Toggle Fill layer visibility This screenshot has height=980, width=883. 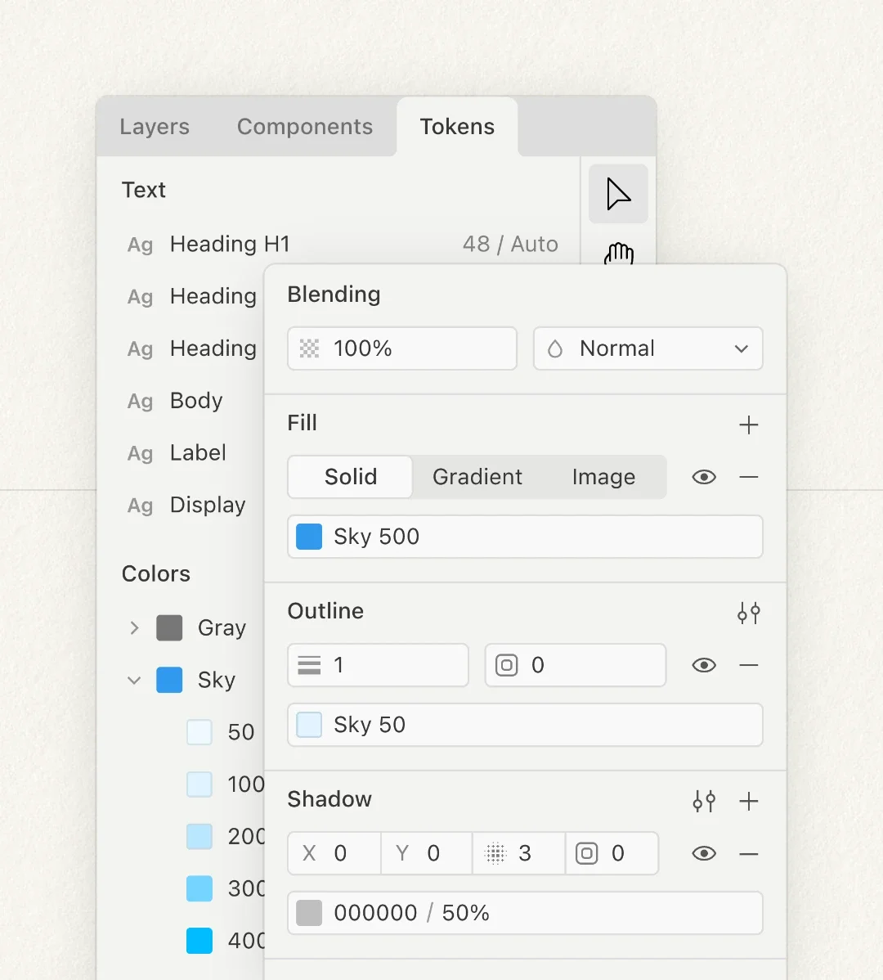point(704,477)
